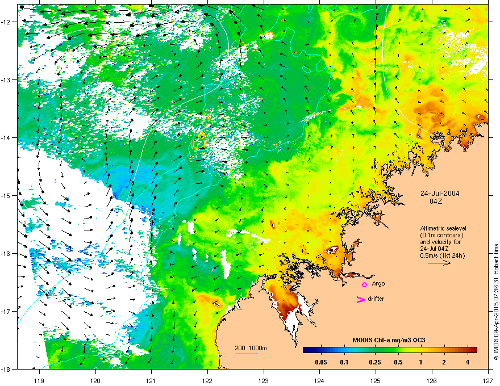This screenshot has height=386, width=500.
Task: Click latitude axis label -12
Action: [x=6, y=22]
